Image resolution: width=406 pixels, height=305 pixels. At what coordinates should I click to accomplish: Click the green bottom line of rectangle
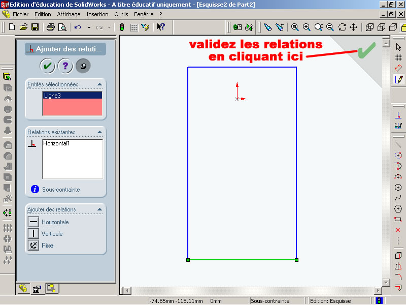242,260
